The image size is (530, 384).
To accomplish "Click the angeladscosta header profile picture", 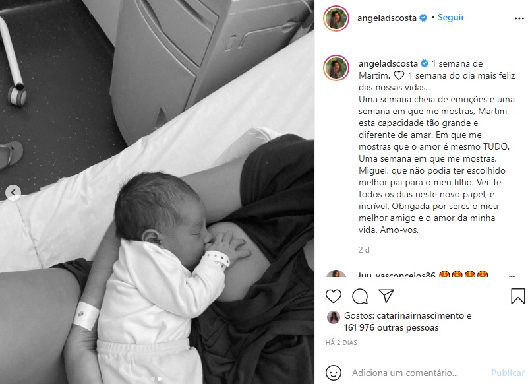I will [336, 18].
